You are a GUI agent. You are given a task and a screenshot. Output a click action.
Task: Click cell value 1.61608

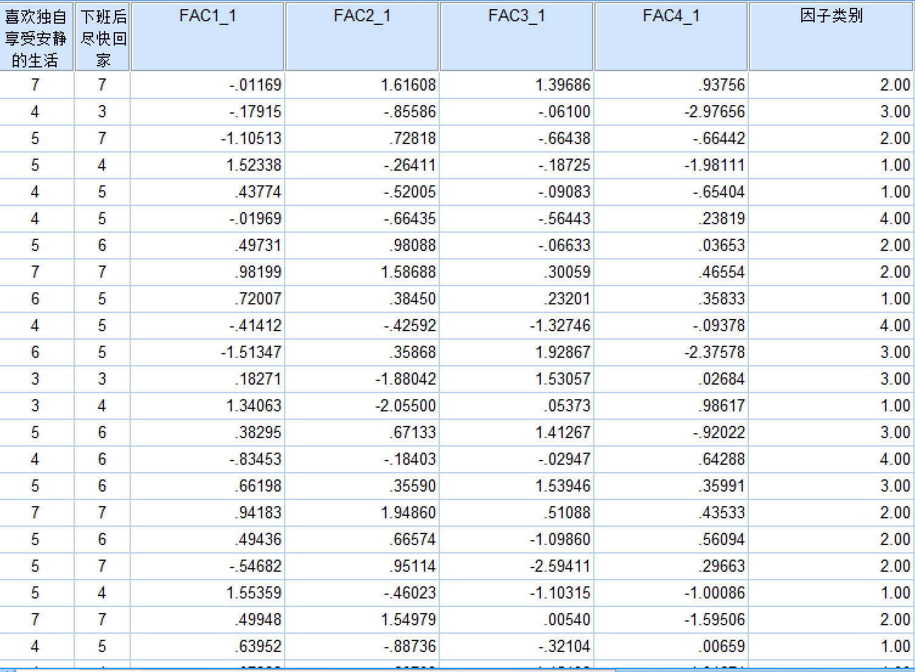[408, 85]
